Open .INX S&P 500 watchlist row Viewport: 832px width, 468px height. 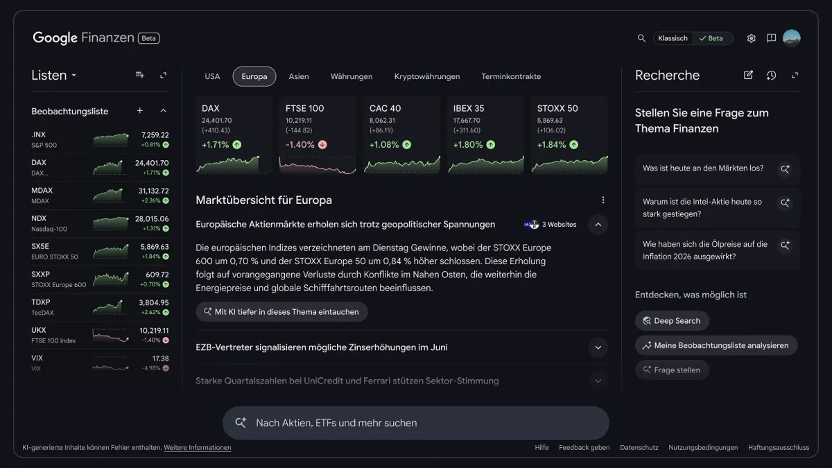tap(100, 140)
